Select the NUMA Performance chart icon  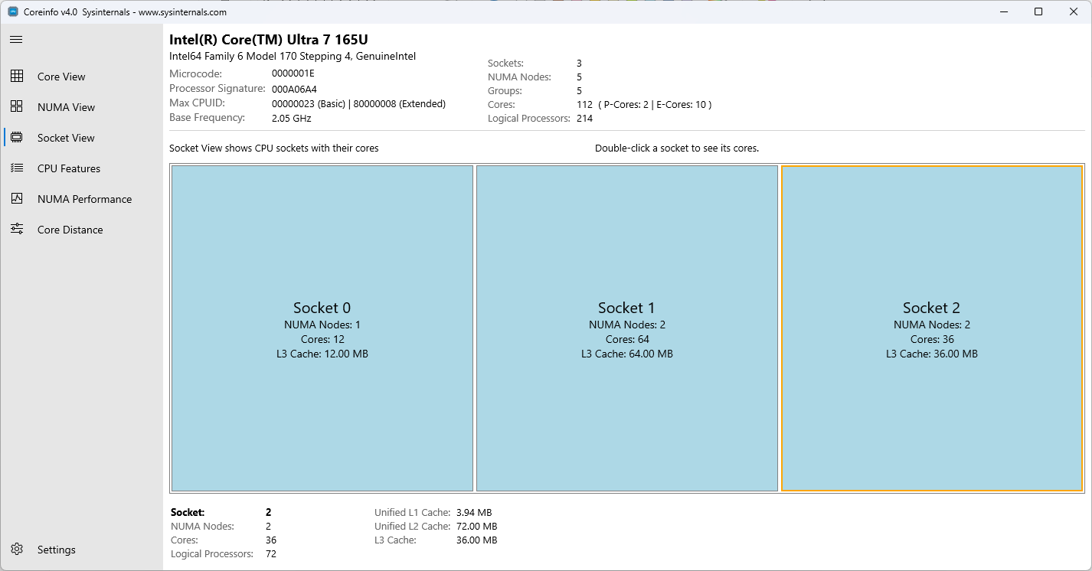pyautogui.click(x=17, y=198)
